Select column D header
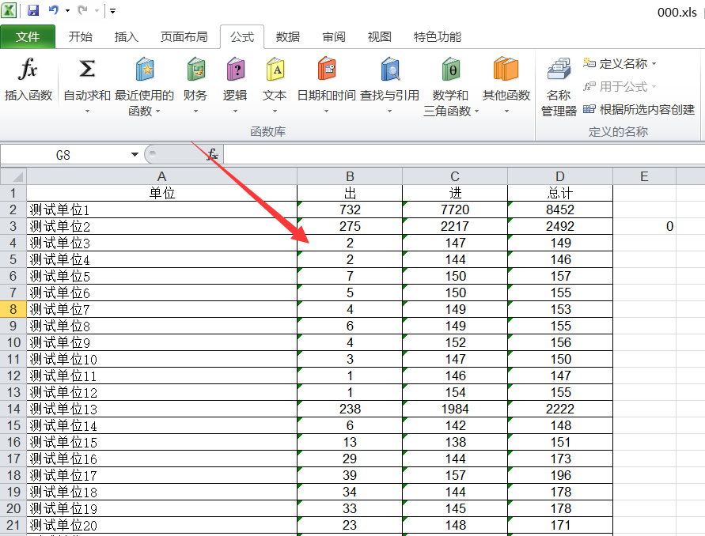The width and height of the screenshot is (705, 536). pos(560,176)
